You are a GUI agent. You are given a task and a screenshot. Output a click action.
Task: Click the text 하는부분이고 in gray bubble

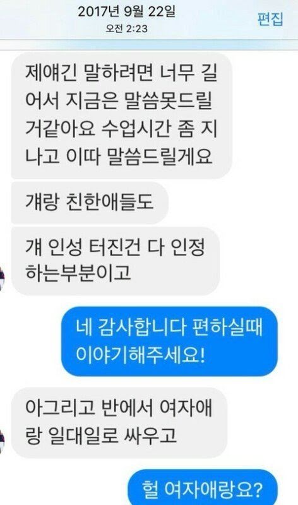(78, 273)
